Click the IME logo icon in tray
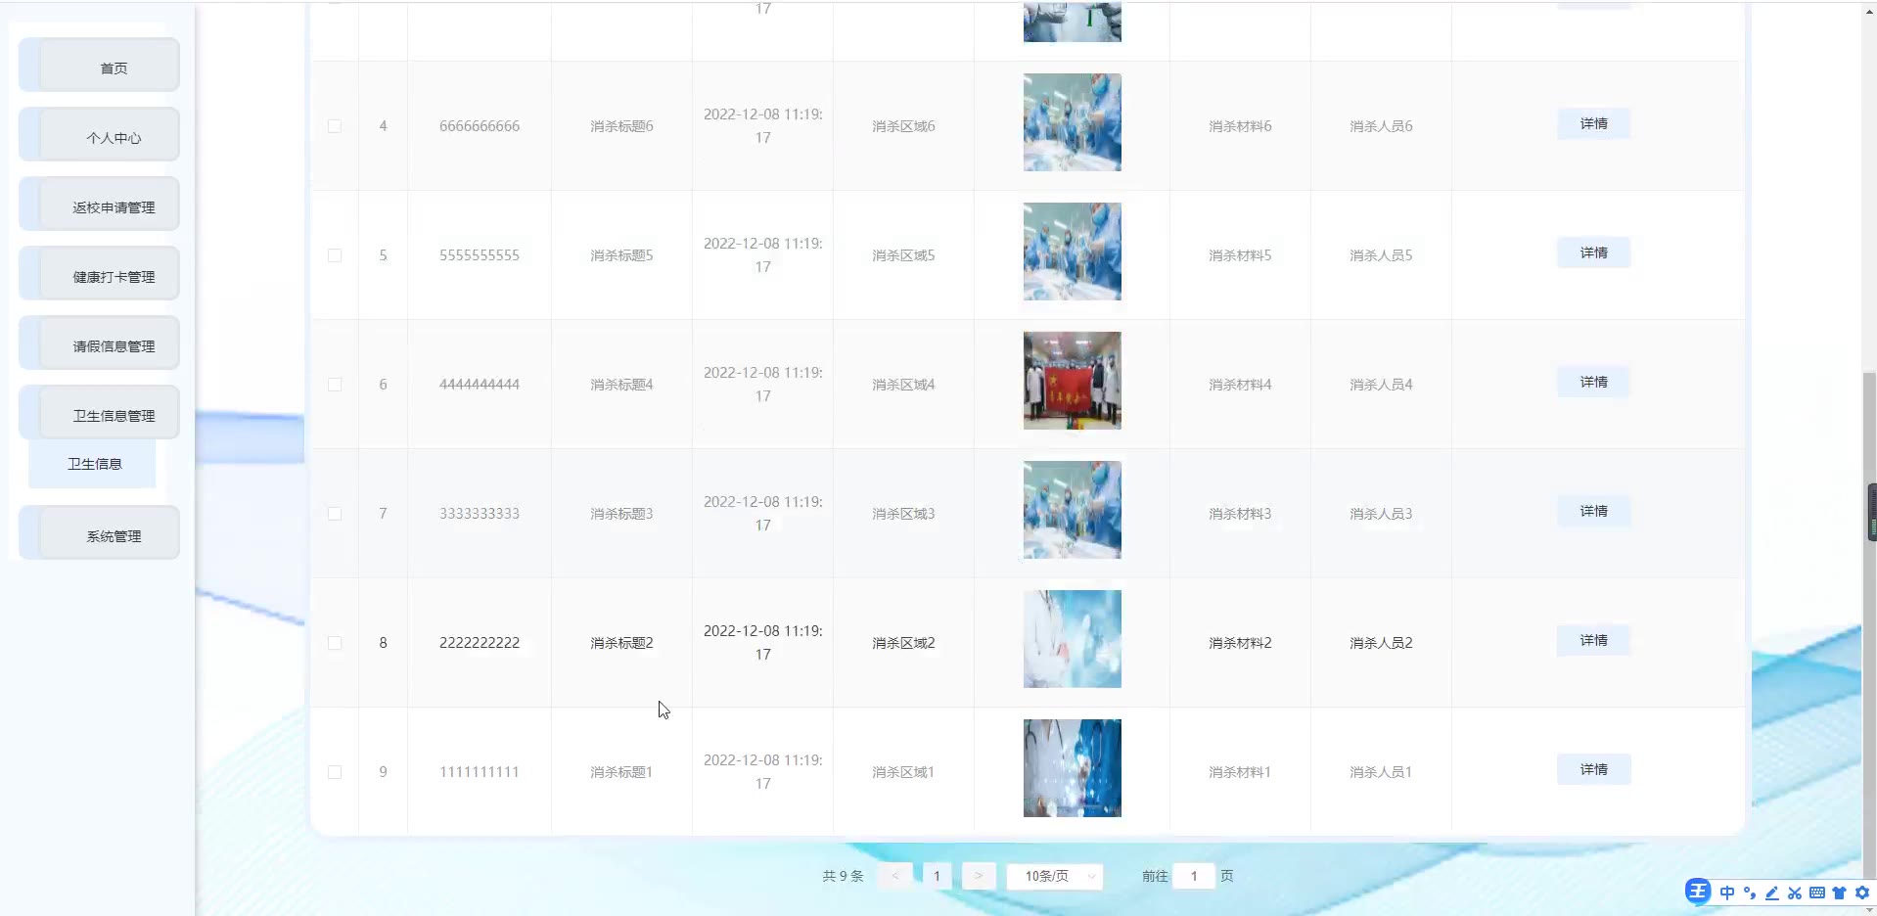 (1698, 892)
